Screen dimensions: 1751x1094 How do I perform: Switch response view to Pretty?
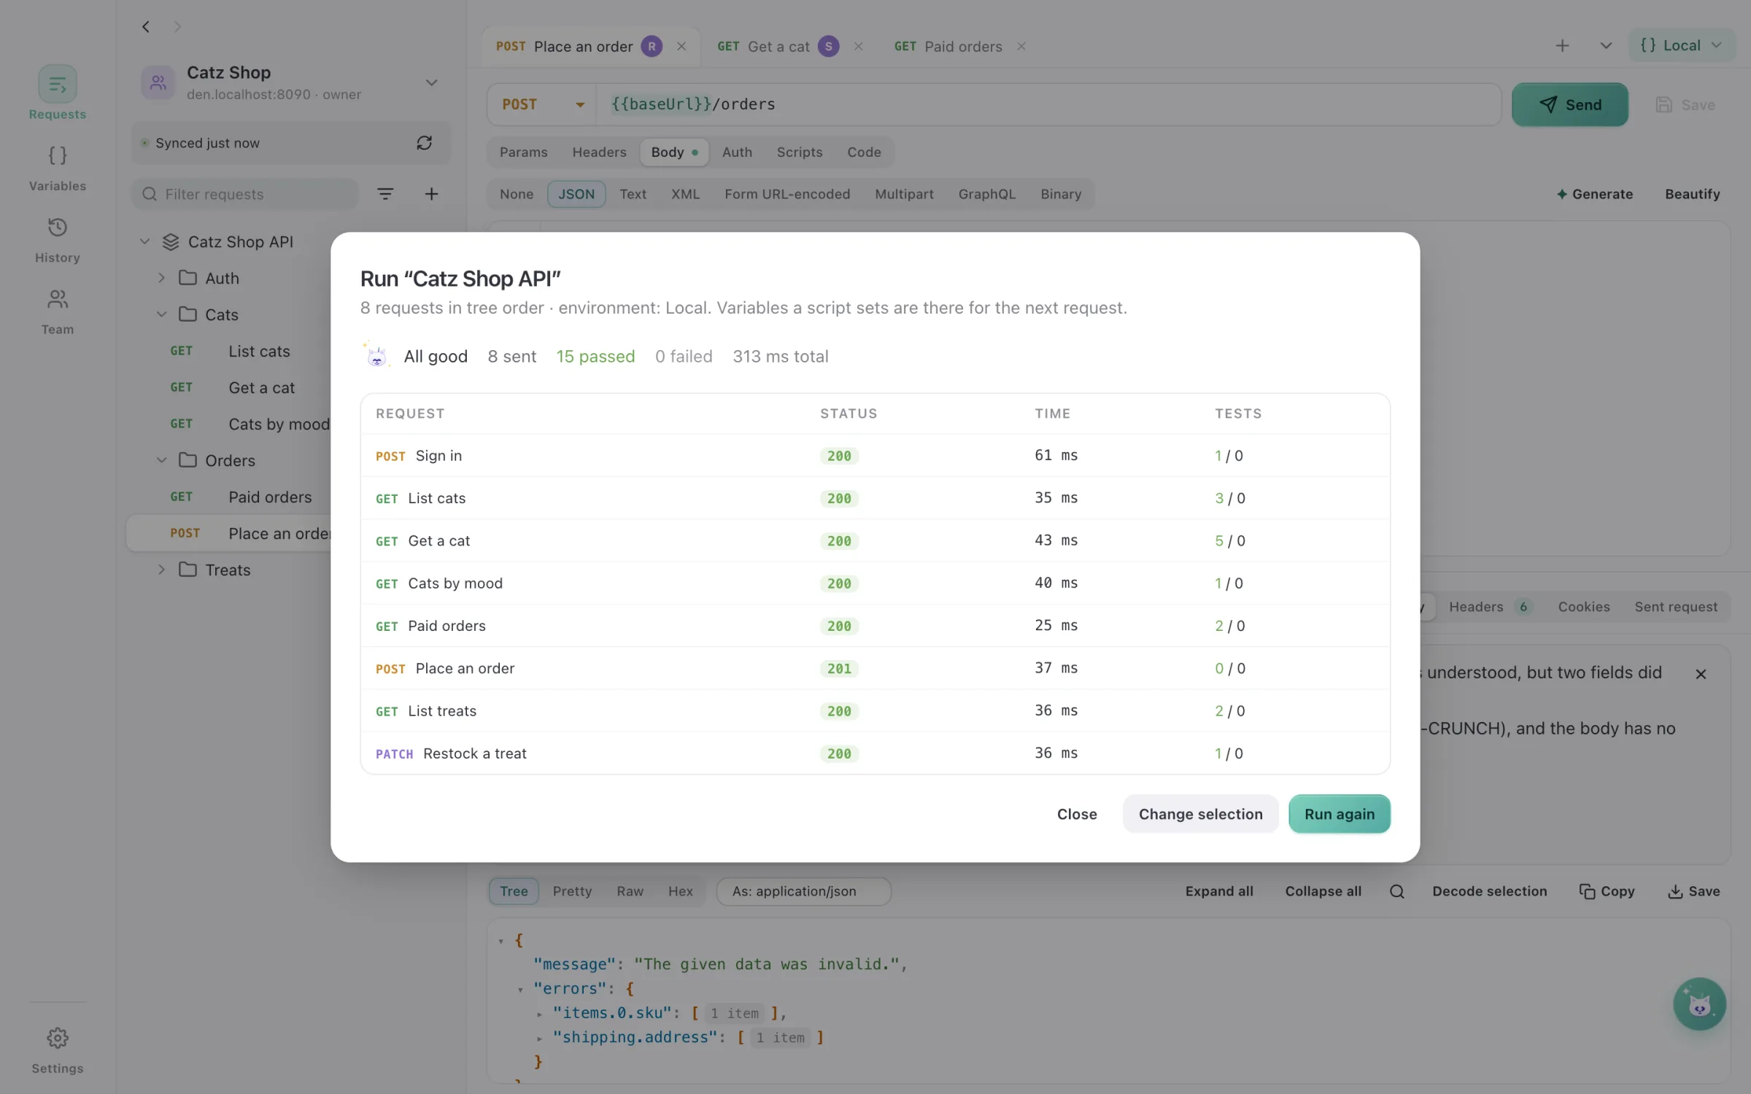(x=572, y=891)
